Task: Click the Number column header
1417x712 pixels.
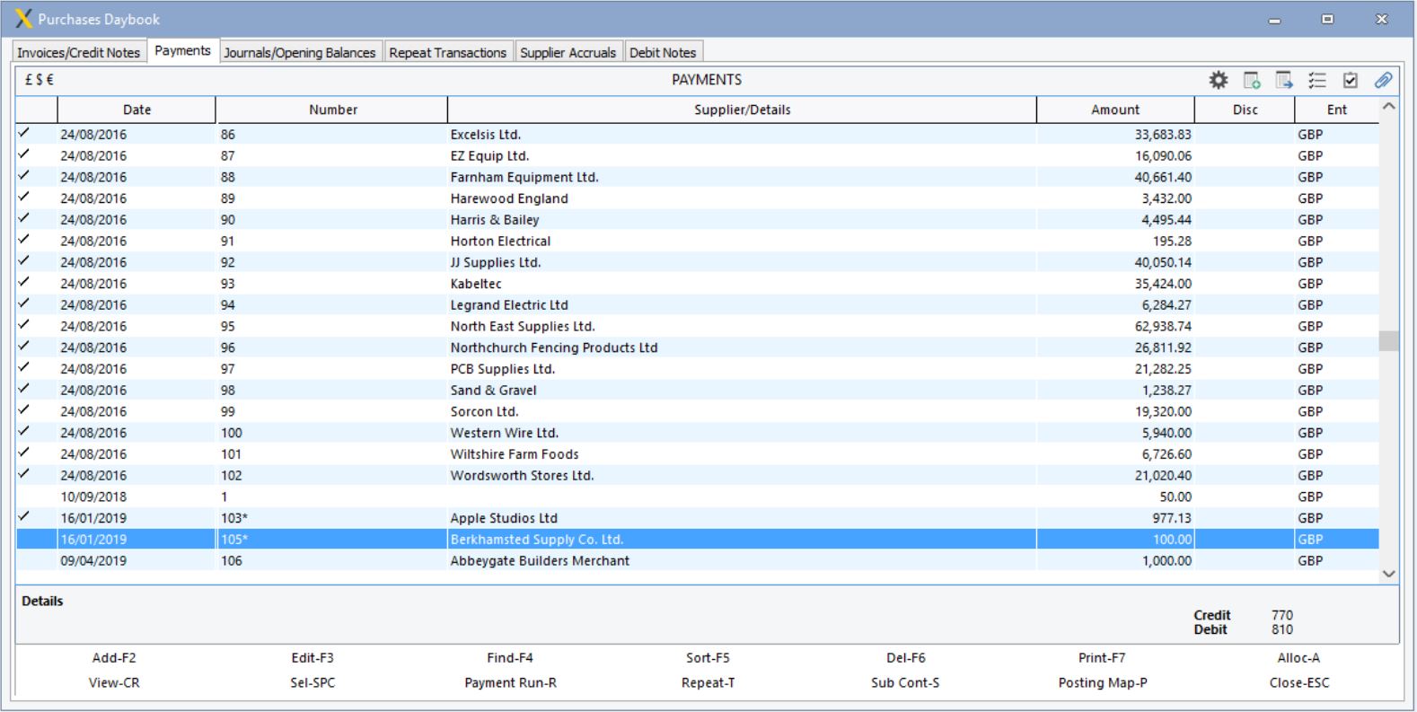Action: [x=332, y=110]
